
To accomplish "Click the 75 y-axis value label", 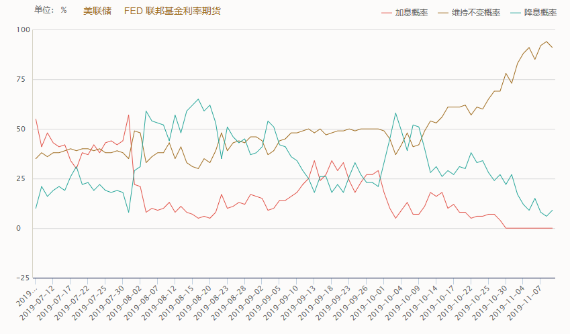I will coord(25,79).
